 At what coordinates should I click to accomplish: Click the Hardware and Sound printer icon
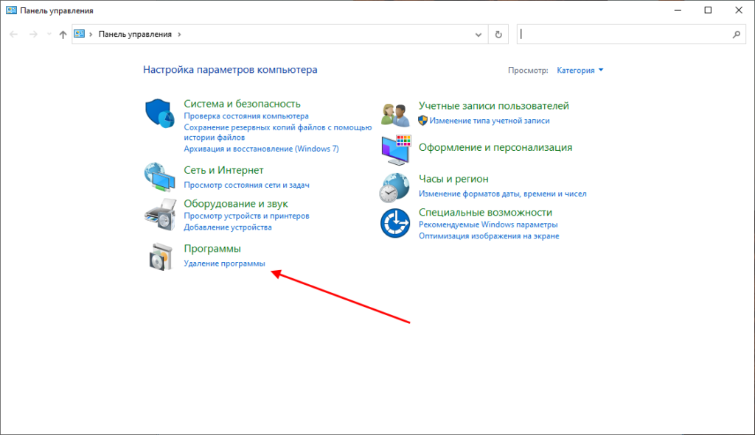coord(159,214)
